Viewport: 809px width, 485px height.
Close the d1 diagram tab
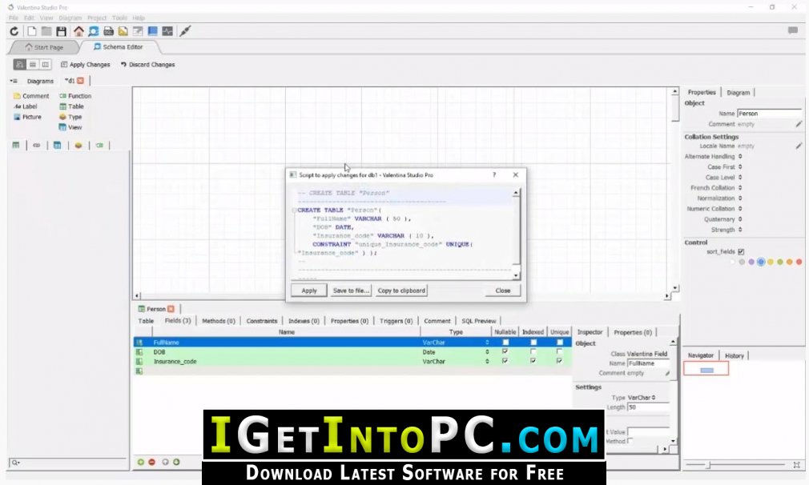(x=80, y=80)
